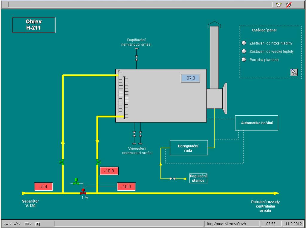Image resolution: width=306 pixels, height=228 pixels.
Task: Click the forward navigation arrow
Action: point(16,224)
